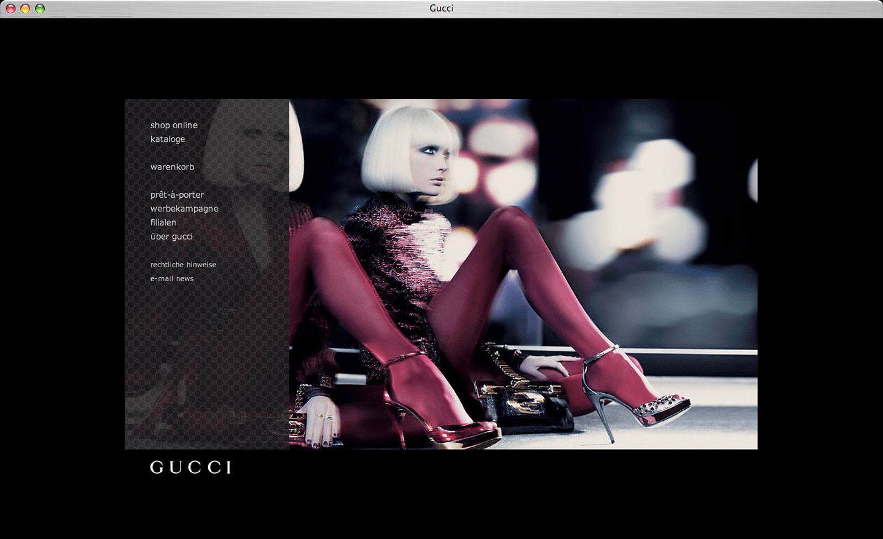Open the über gucci page
This screenshot has width=883, height=539.
172,236
